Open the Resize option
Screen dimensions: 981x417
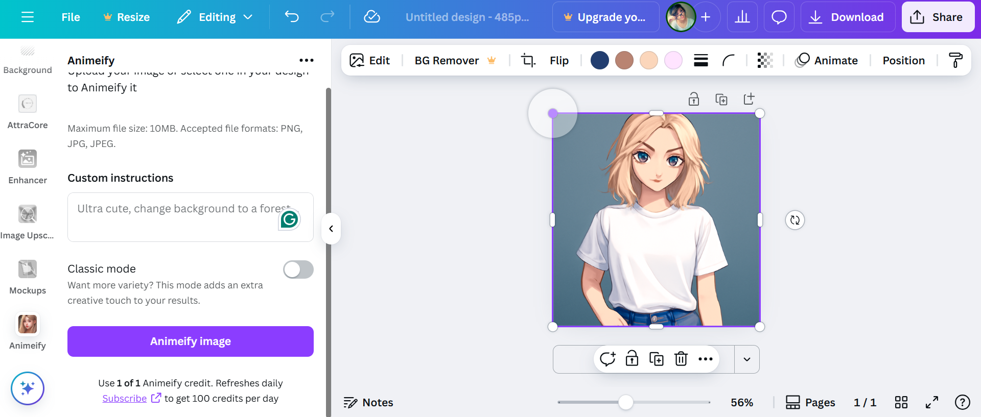point(126,17)
